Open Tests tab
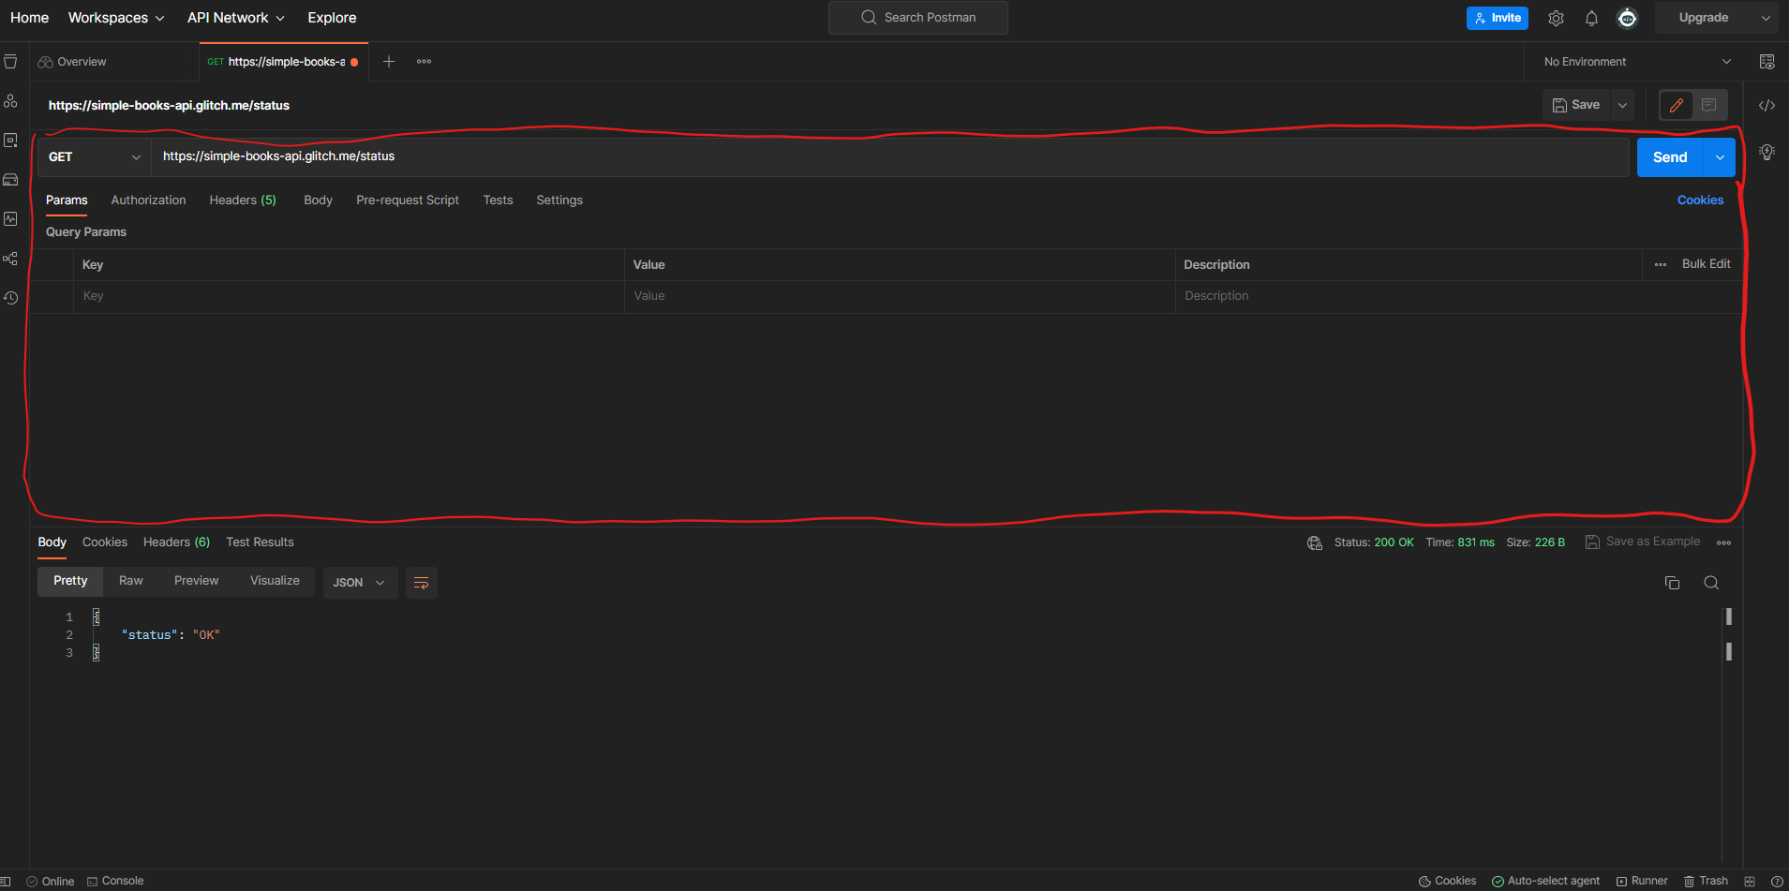Screen dimensions: 1789x891 (x=498, y=200)
